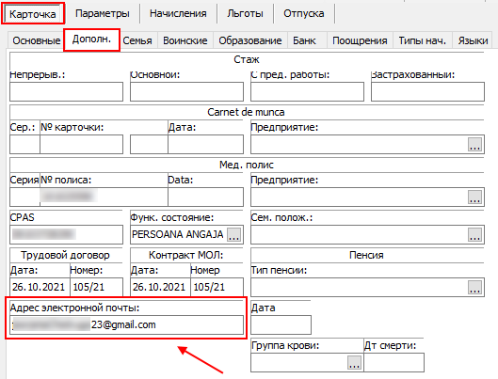
Task: Open the Группа крови lookup button
Action: (354, 362)
